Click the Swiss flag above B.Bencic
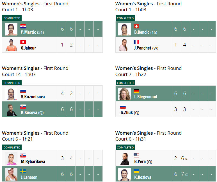The width and height of the screenshot is (217, 182). pyautogui.click(x=136, y=26)
